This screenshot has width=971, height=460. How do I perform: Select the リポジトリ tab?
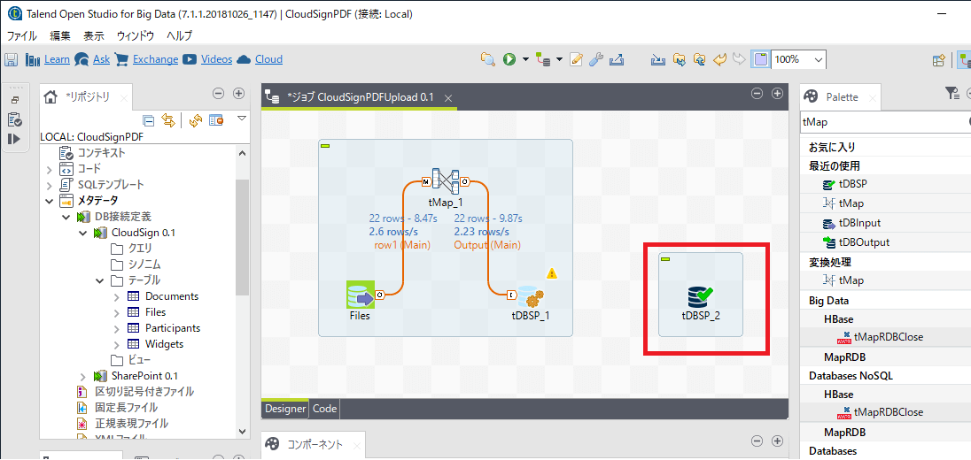87,96
